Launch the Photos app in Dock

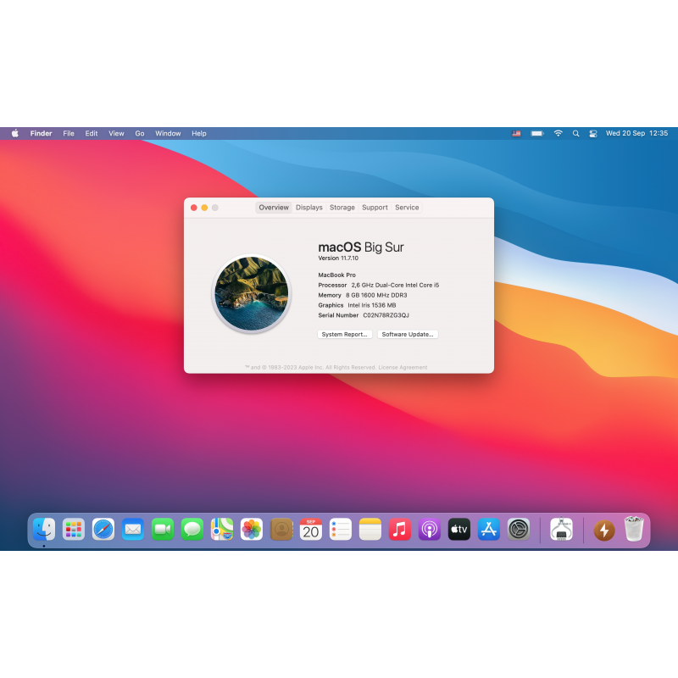click(252, 530)
